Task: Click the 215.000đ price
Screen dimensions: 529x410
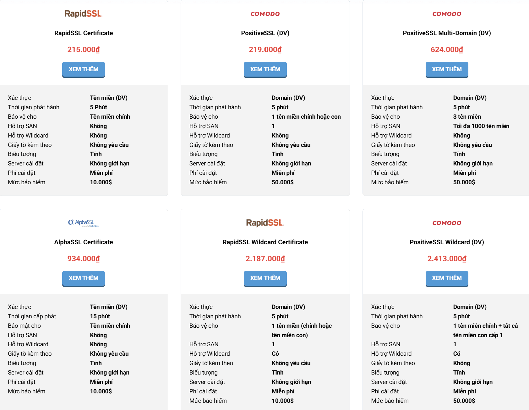Action: click(84, 50)
